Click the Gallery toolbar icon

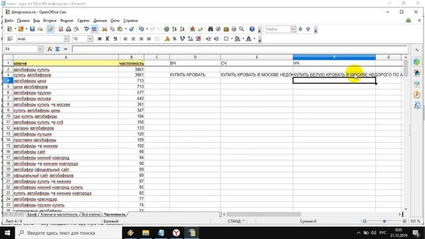226,29
